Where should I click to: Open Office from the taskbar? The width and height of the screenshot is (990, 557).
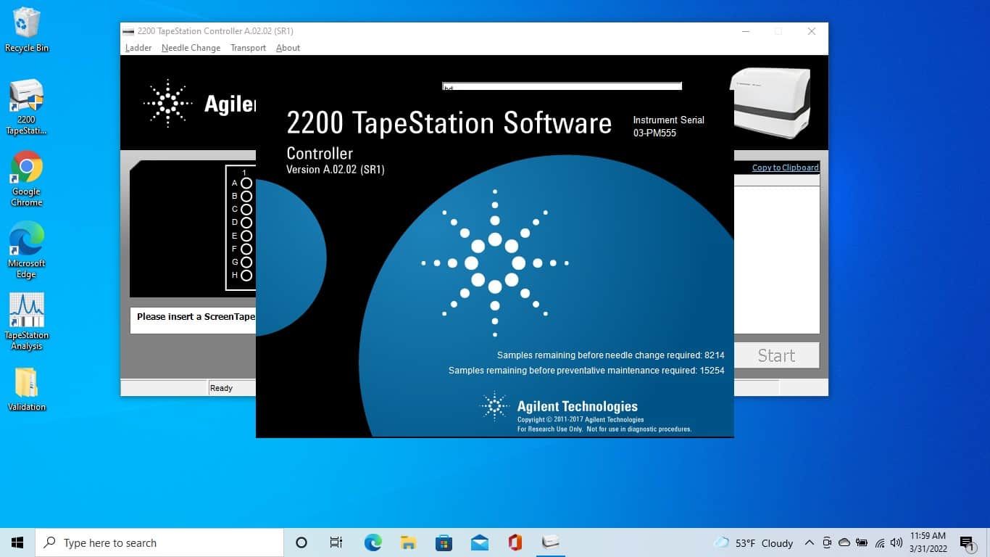515,542
